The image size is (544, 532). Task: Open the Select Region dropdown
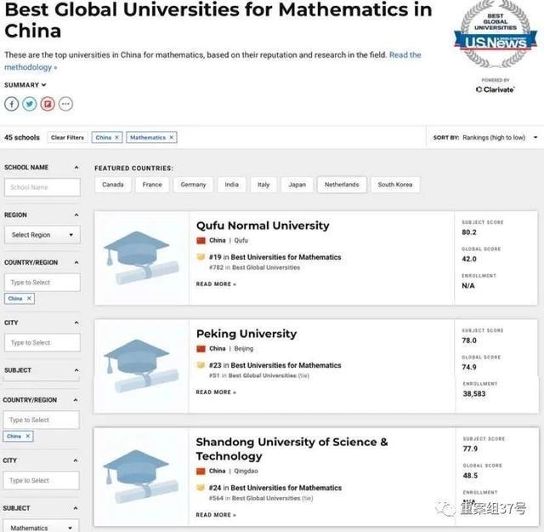click(x=42, y=235)
